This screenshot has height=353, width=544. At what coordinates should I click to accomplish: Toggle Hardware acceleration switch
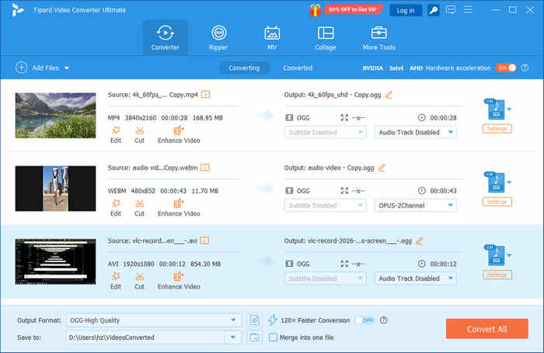(x=506, y=68)
